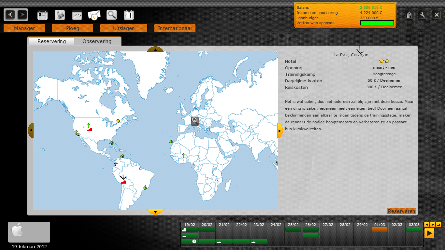Click the home icon button
The image size is (445, 250).
409,15
